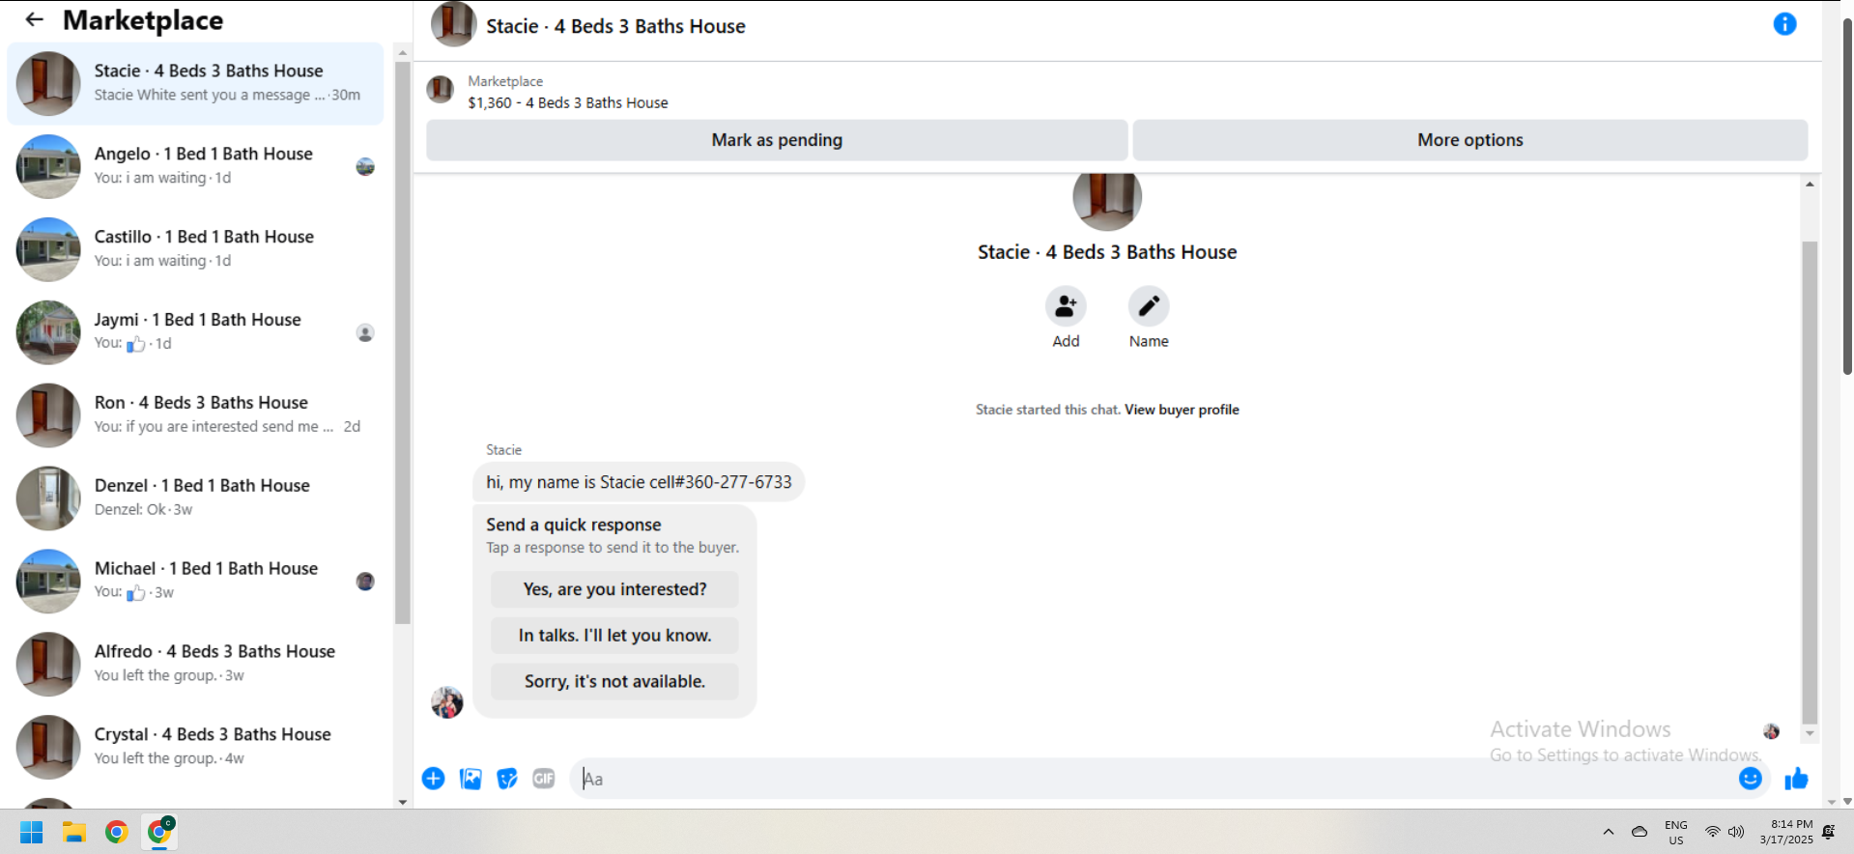Click the conversation list scroll down arrow
Screen dimensions: 1854x854
(403, 802)
